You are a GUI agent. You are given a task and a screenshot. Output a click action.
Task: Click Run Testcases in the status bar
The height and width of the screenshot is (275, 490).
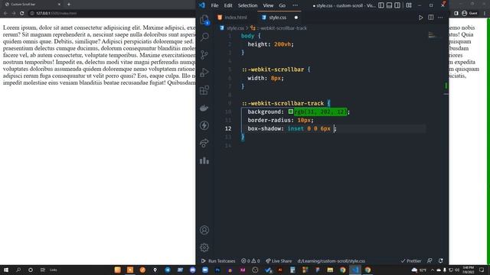click(218, 261)
